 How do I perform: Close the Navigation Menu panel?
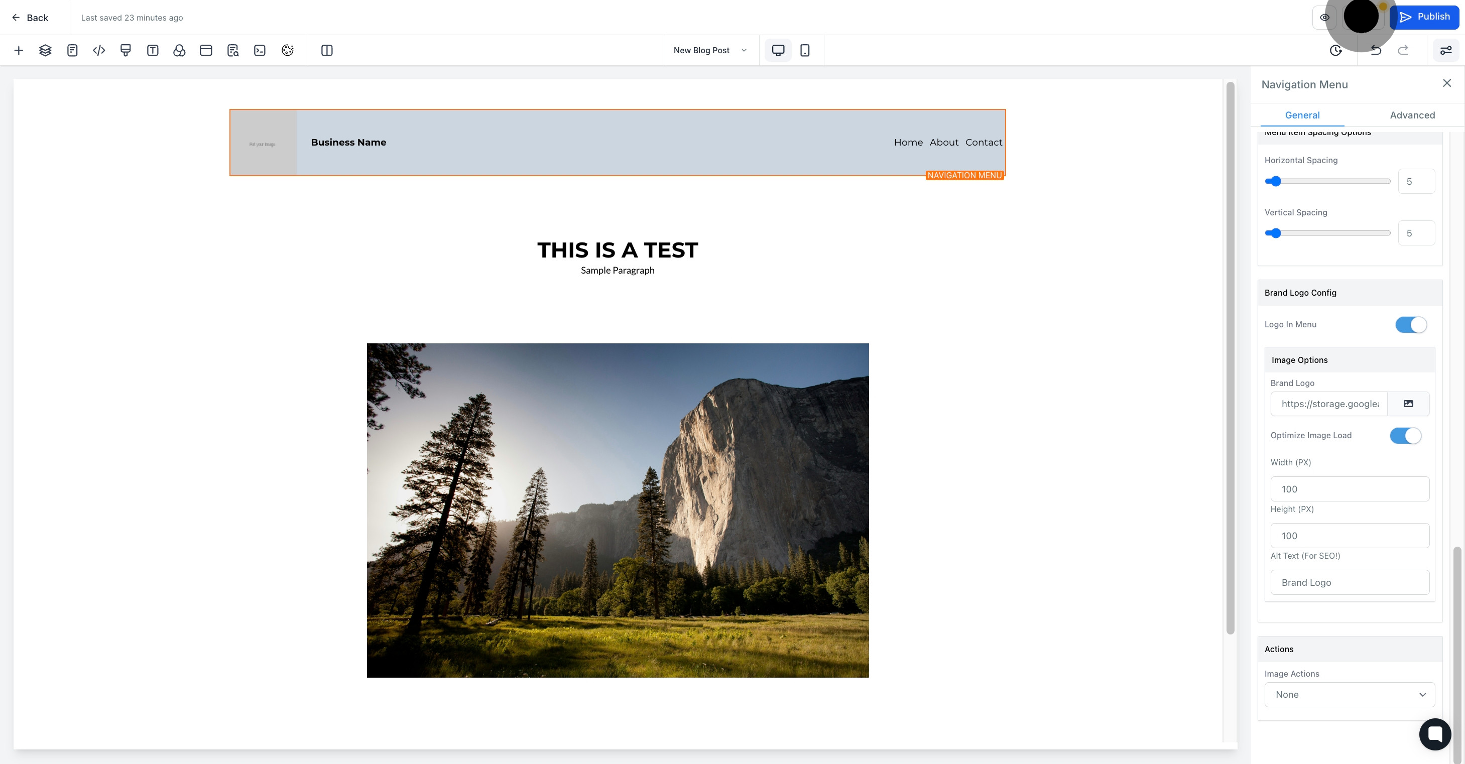point(1447,83)
